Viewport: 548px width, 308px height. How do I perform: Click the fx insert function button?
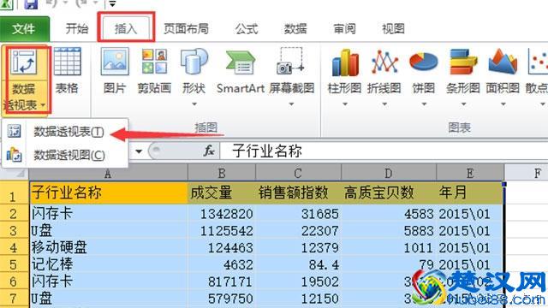tap(209, 151)
